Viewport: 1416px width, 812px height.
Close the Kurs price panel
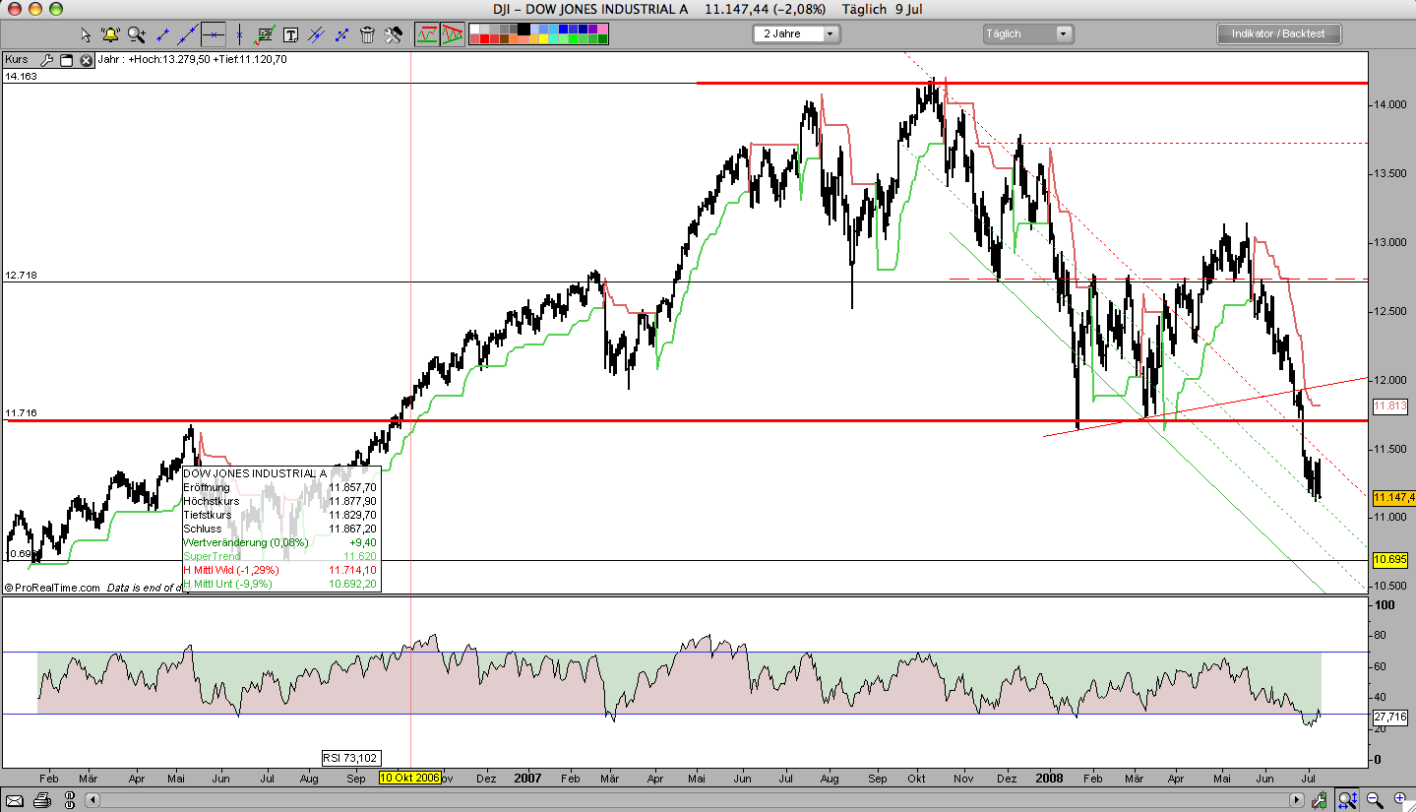pyautogui.click(x=86, y=60)
